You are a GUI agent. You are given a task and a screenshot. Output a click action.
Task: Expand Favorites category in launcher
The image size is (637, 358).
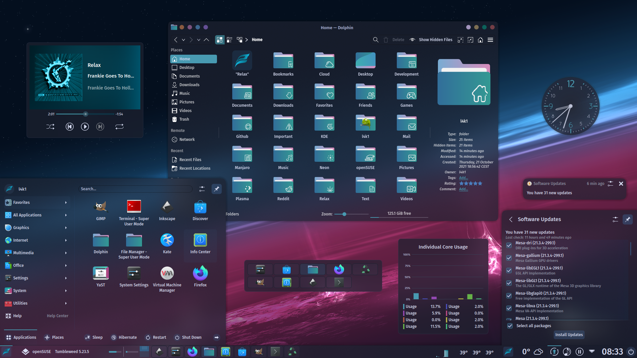coord(37,203)
